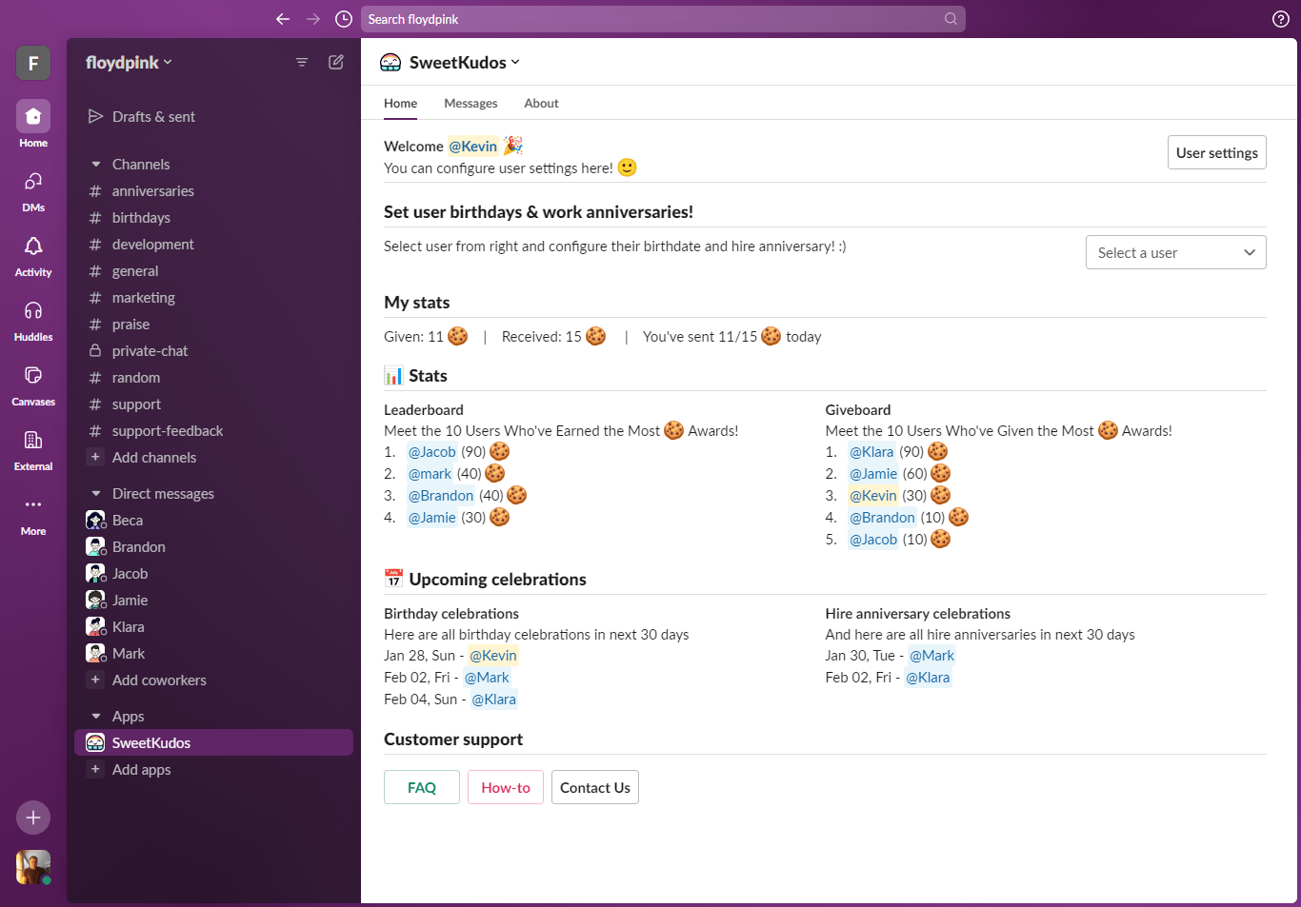Open the Select a user dropdown
This screenshot has height=907, width=1301.
pos(1175,252)
